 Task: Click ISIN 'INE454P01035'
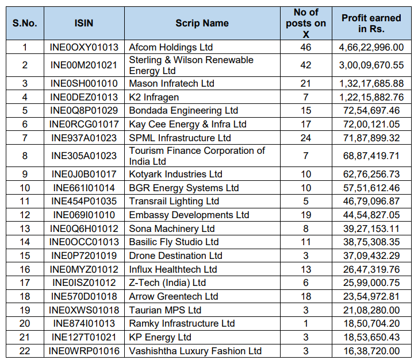pyautogui.click(x=84, y=201)
